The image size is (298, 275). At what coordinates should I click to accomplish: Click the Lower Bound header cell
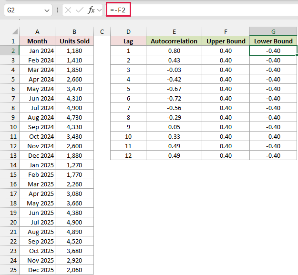click(273, 41)
